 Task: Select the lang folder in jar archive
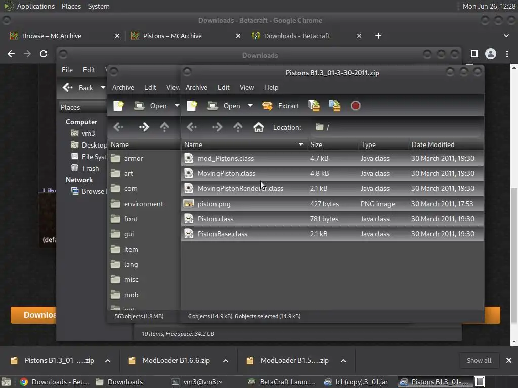click(144, 265)
